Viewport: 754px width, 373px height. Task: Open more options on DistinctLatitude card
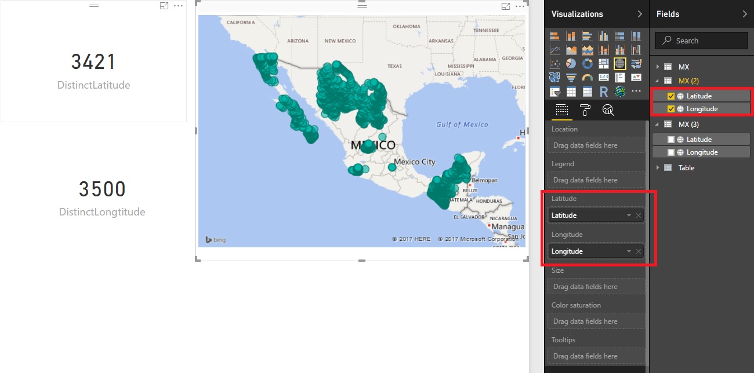178,5
